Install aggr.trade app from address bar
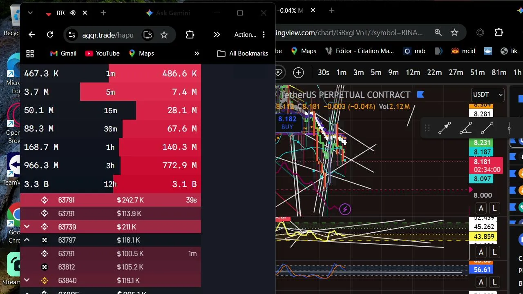 148,35
